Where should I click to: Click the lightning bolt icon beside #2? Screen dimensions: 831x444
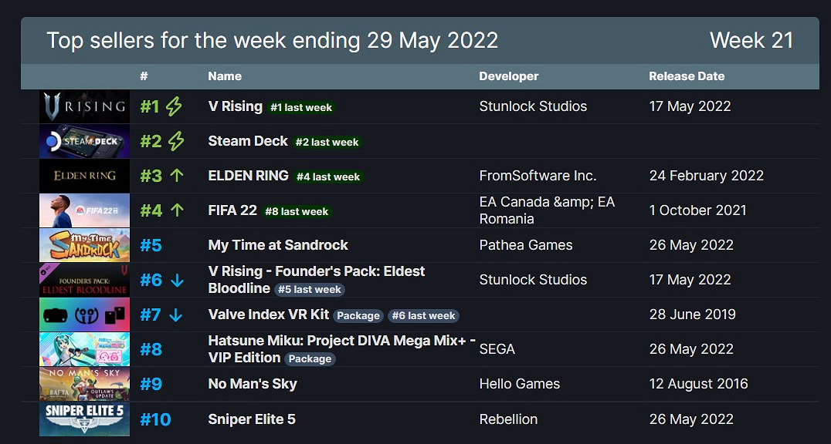[176, 141]
